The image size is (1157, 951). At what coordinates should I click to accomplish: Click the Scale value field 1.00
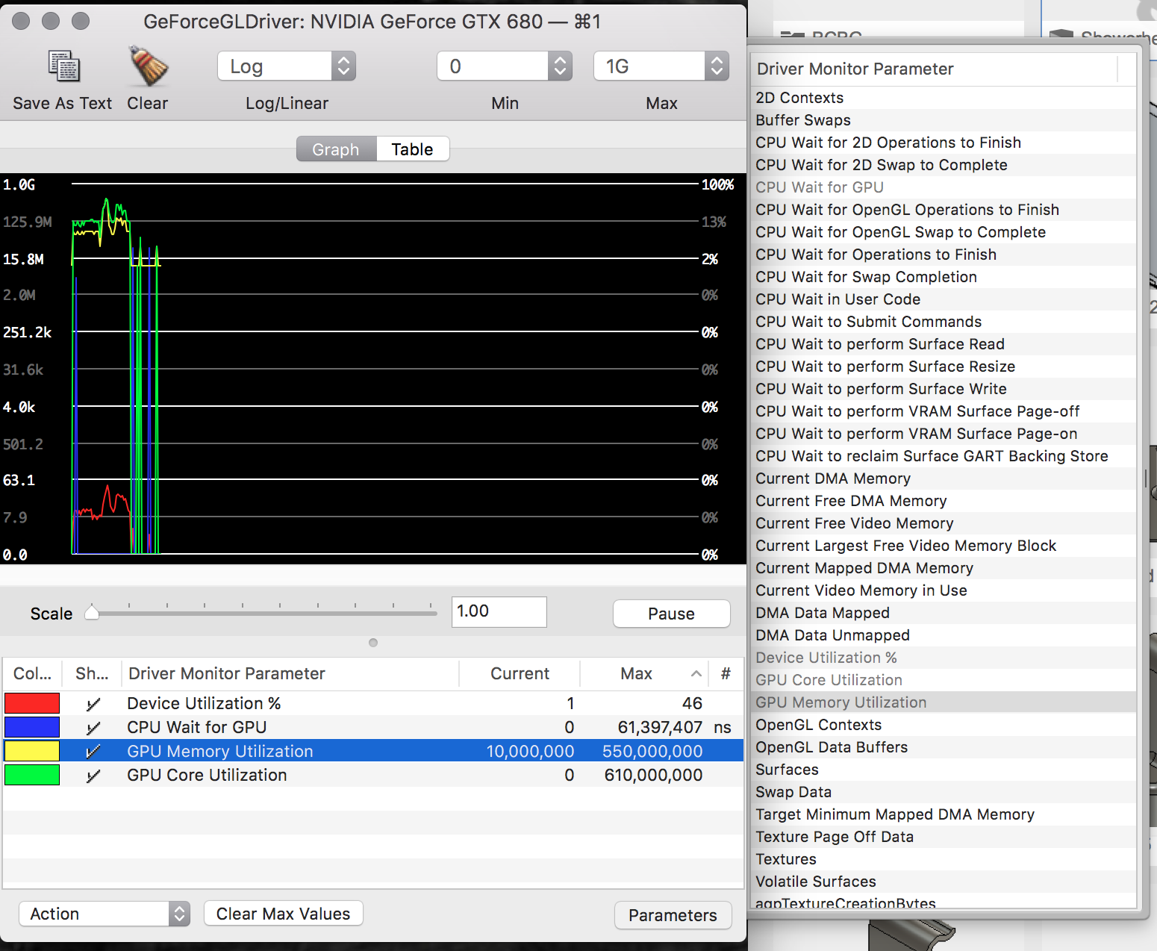coord(499,611)
